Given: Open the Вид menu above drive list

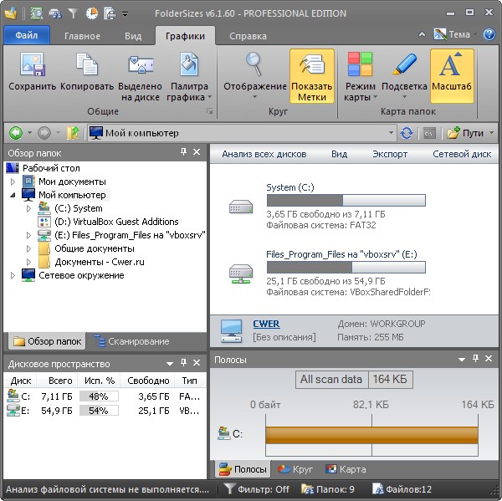Looking at the screenshot, I should coord(339,154).
